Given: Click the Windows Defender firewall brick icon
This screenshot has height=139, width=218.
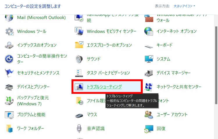Looking at the screenshot, I should 149,18.
